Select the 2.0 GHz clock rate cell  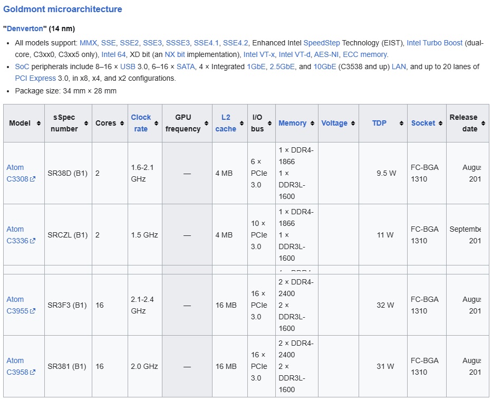click(x=144, y=366)
